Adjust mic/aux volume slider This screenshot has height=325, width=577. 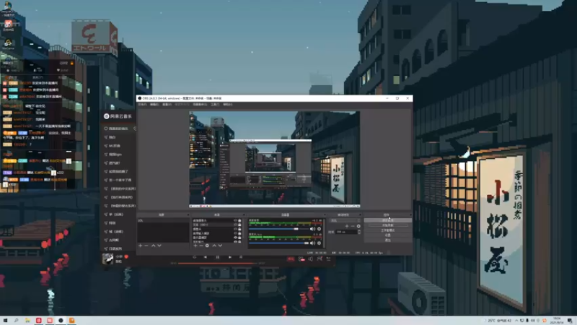(x=279, y=243)
